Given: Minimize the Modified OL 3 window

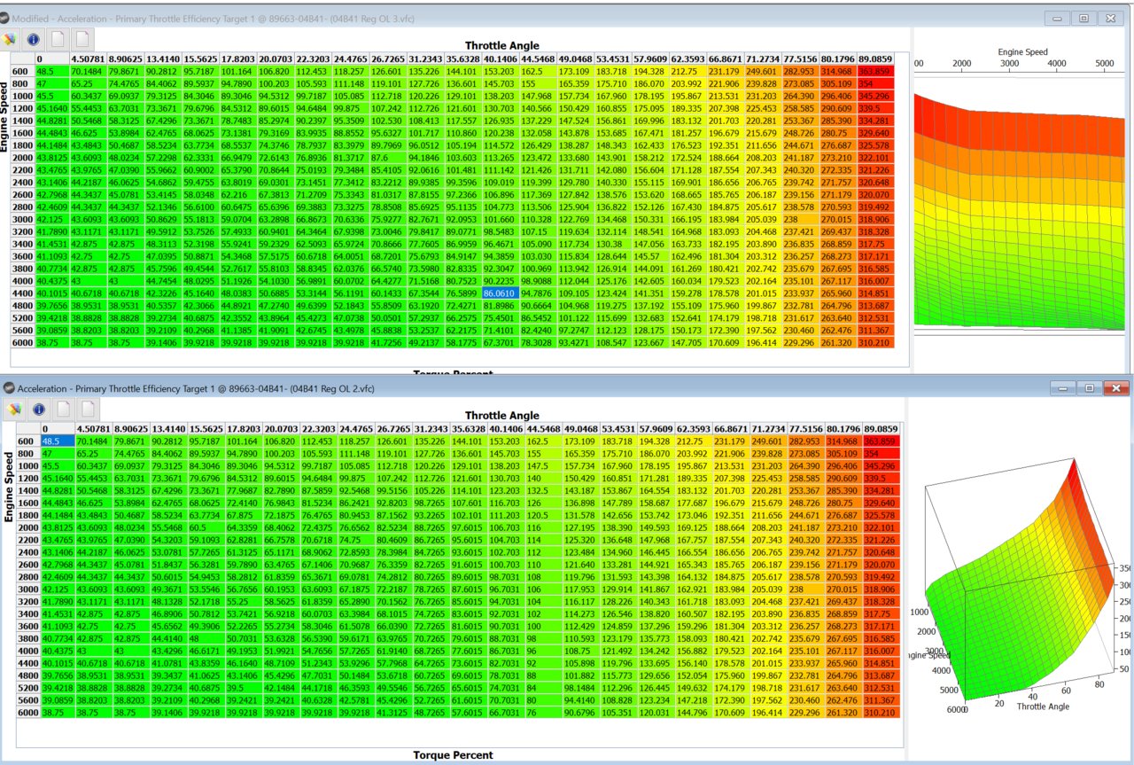Looking at the screenshot, I should (1057, 17).
